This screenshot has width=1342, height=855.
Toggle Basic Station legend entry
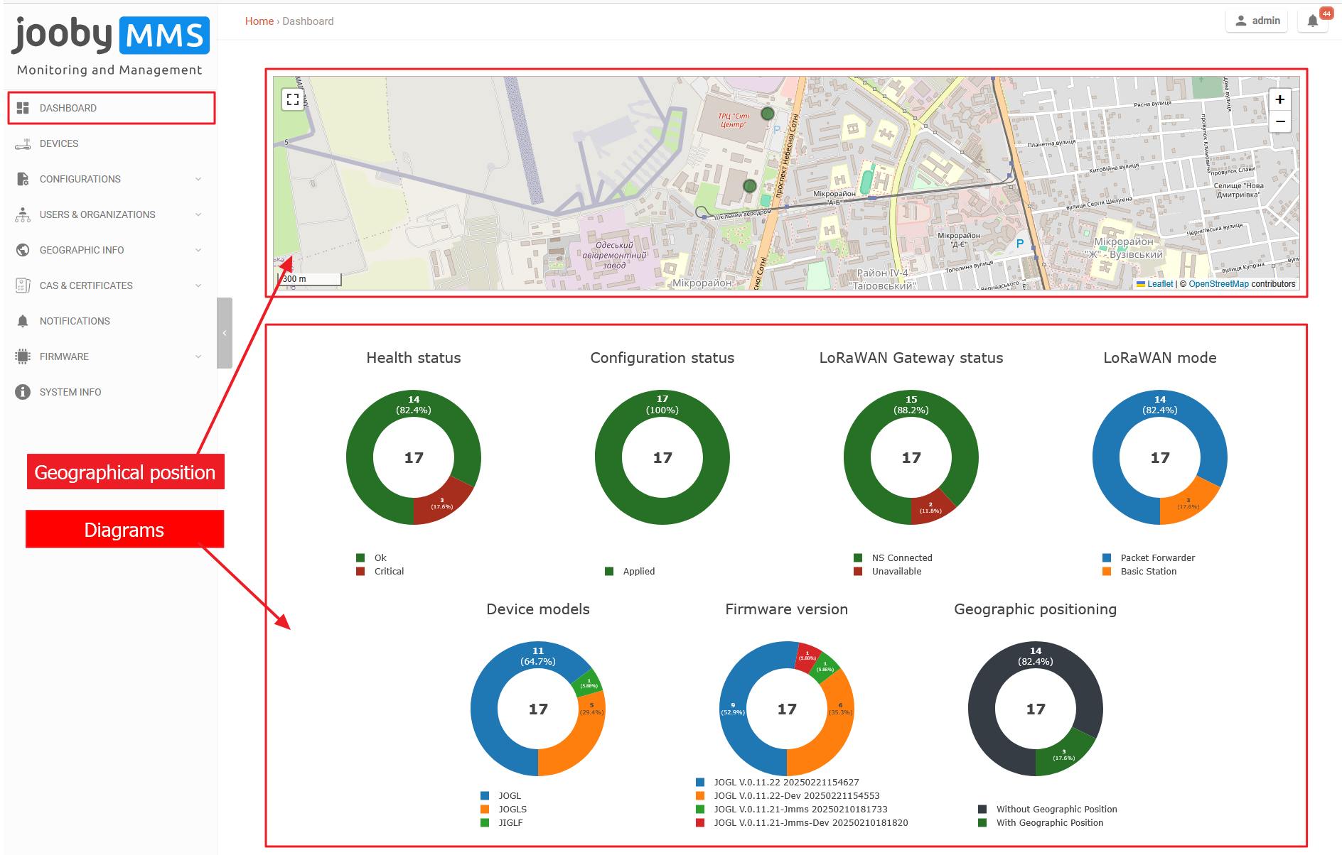(x=1147, y=571)
